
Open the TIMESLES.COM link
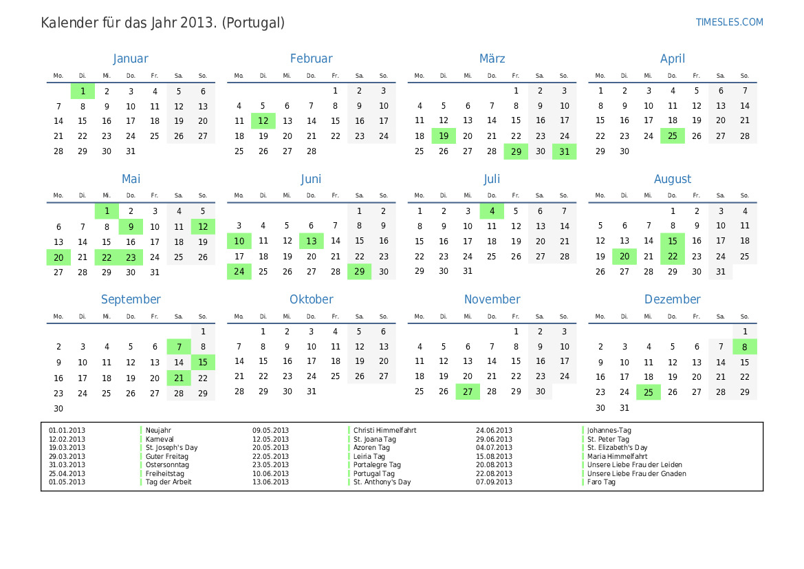729,22
